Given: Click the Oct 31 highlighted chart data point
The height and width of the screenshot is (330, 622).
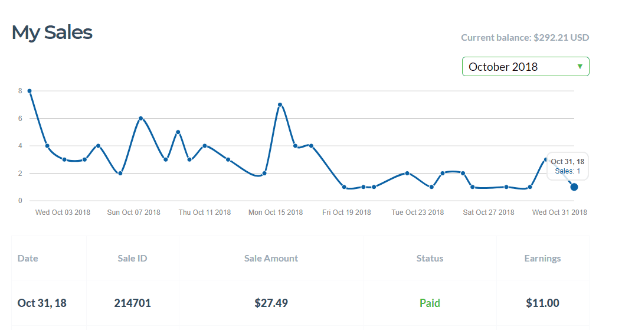Looking at the screenshot, I should [x=574, y=187].
